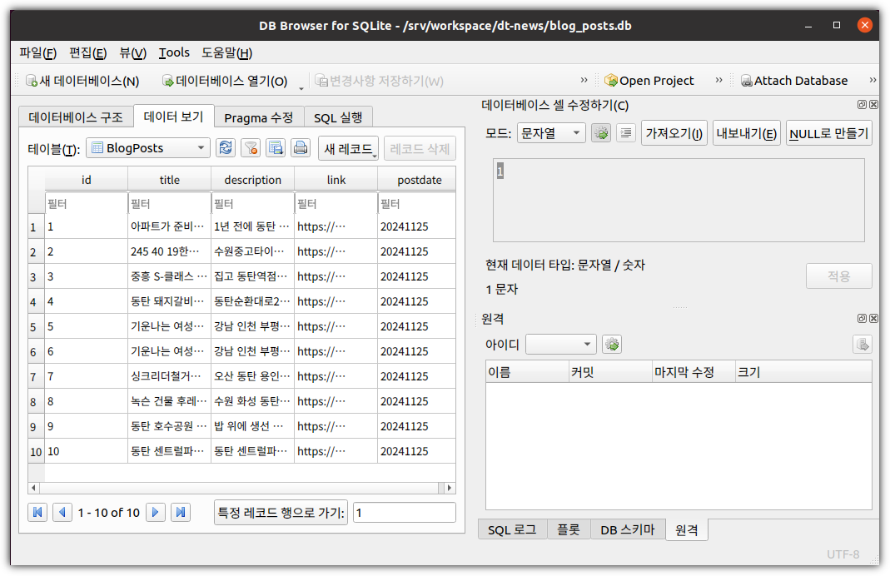Expand hidden toolbar items before Attach Database
890x576 pixels.
click(718, 80)
